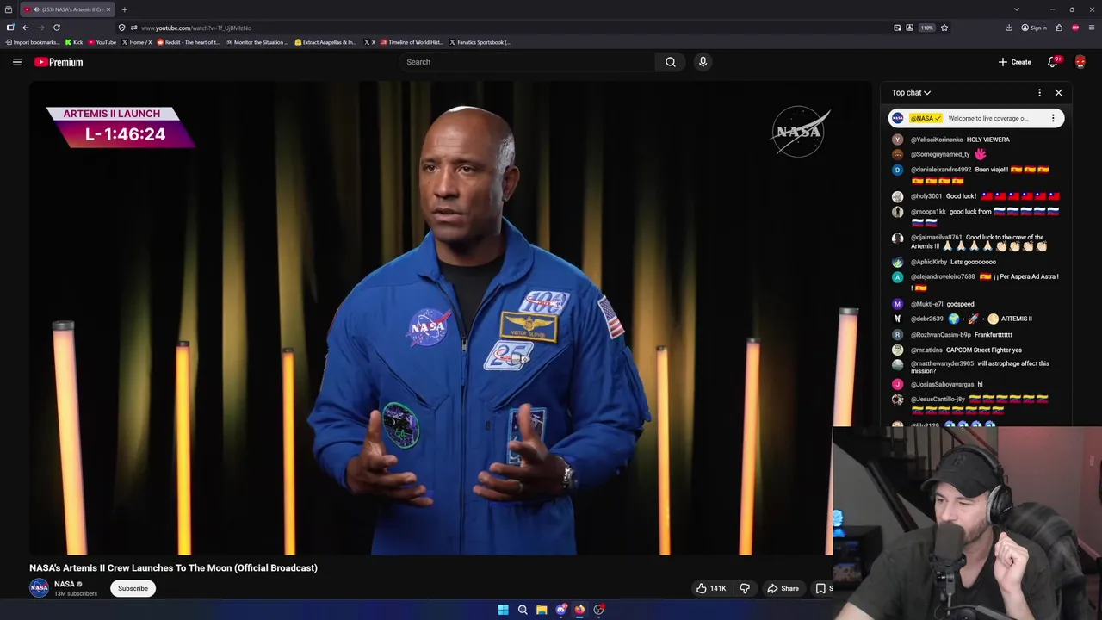
Task: Open Windows taskbar search
Action: click(523, 610)
